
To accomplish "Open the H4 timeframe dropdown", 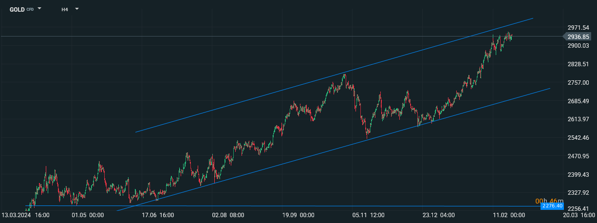I will pos(76,9).
